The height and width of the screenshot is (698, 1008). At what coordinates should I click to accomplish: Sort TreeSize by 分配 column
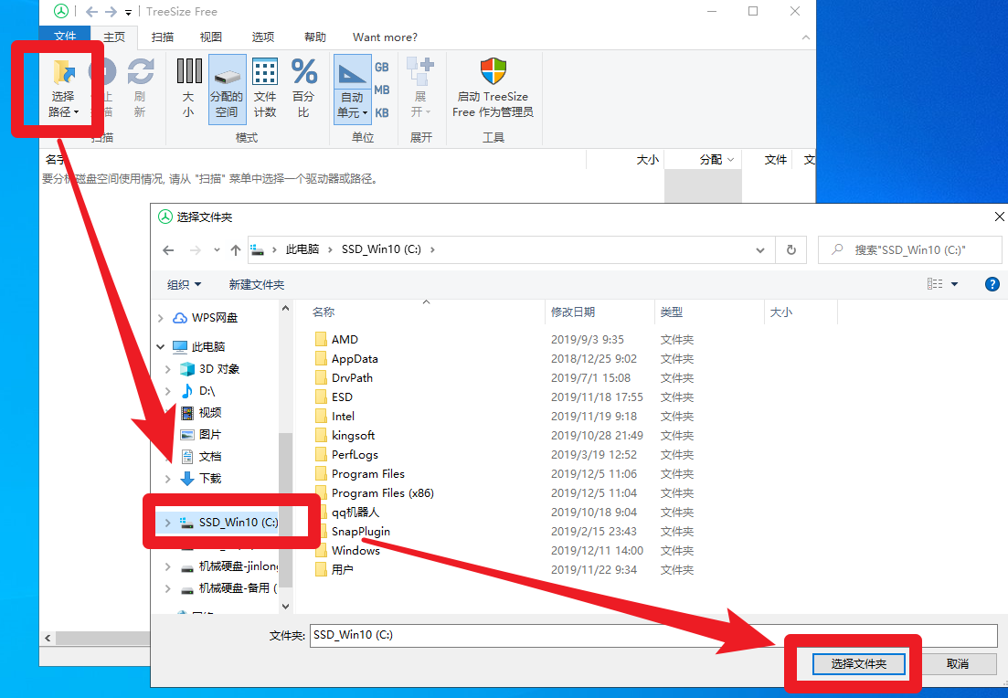pos(703,159)
